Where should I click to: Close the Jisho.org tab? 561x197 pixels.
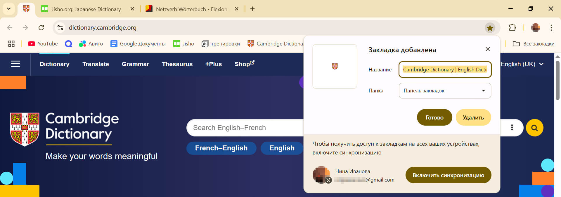tap(132, 9)
